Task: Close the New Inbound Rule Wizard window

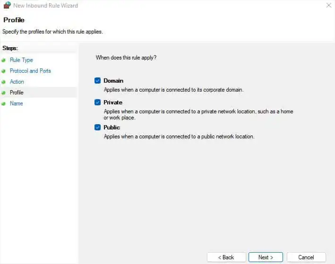Action: coord(329,6)
